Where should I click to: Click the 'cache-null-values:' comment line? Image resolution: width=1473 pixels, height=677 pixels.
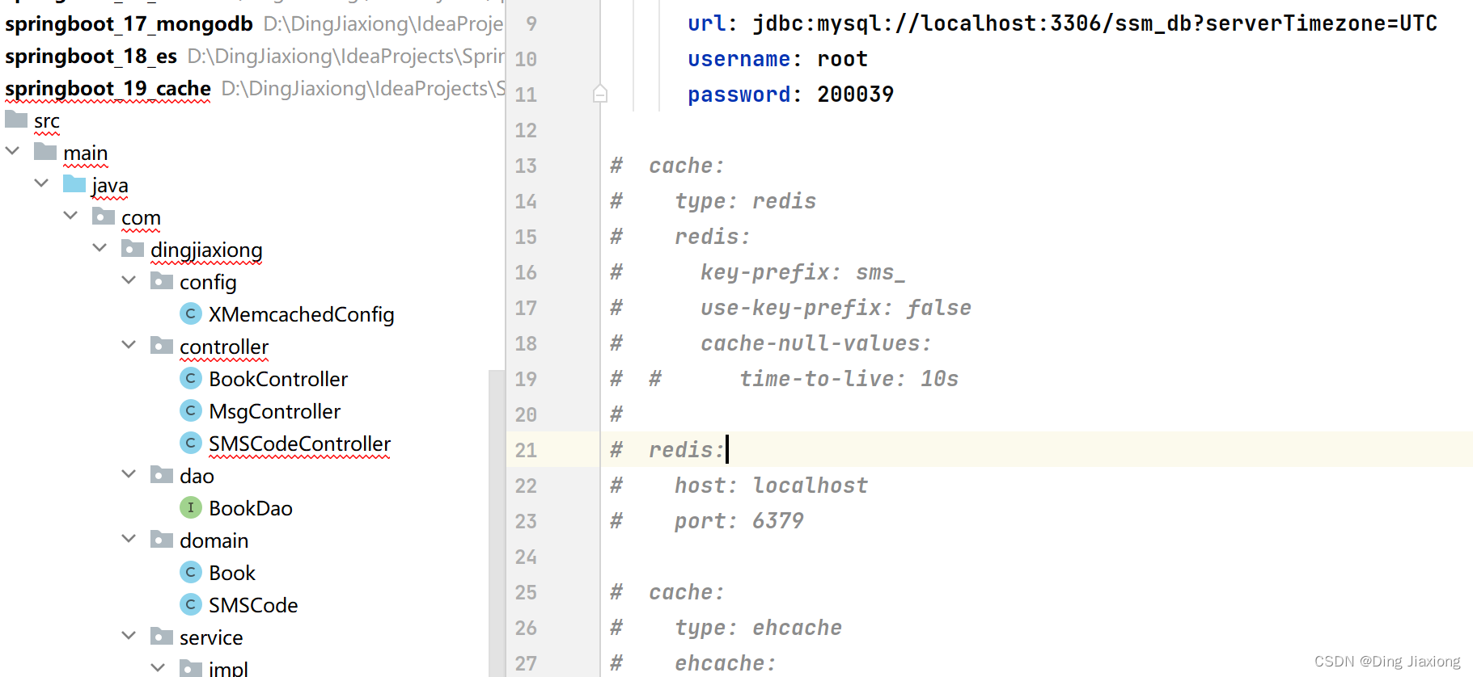coord(815,343)
